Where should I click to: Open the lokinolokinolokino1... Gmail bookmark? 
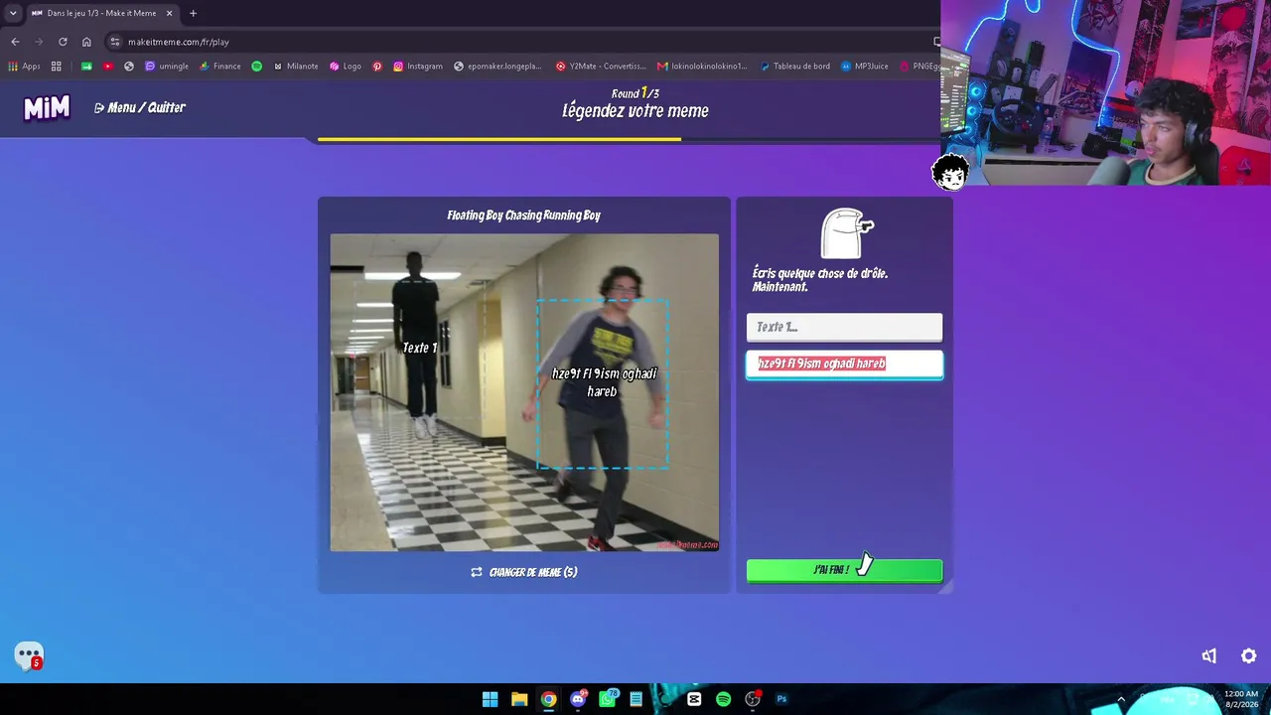[702, 67]
